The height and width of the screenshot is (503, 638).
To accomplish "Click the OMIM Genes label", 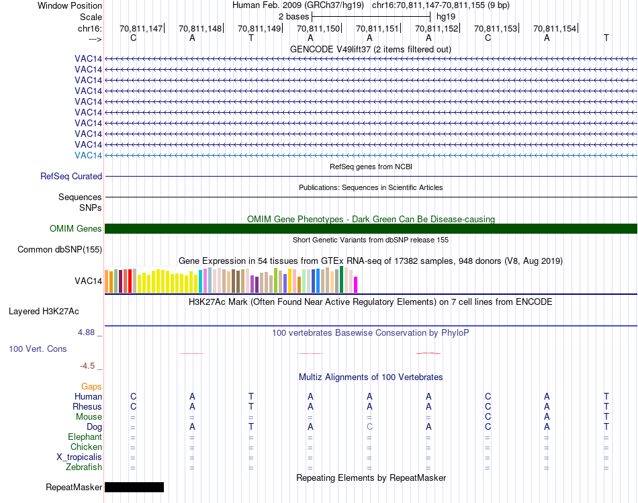I will pos(75,229).
